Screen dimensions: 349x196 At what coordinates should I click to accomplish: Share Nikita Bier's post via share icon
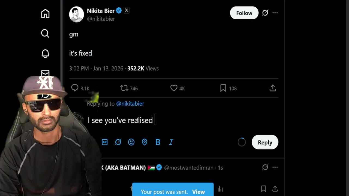click(x=273, y=88)
